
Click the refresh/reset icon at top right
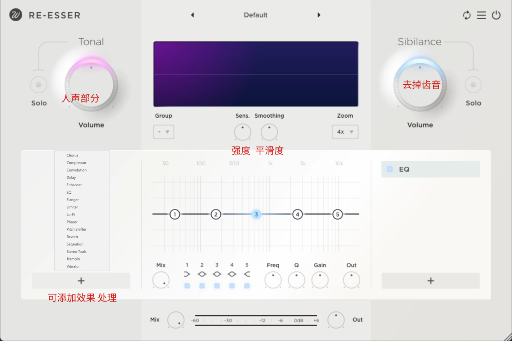pos(467,15)
